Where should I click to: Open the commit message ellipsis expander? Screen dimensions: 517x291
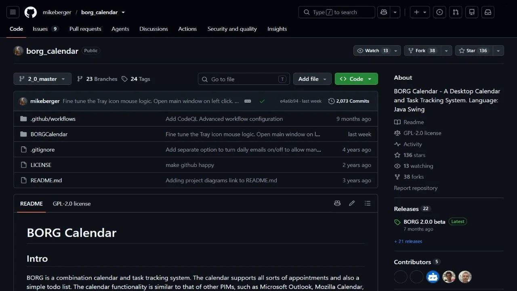248,101
